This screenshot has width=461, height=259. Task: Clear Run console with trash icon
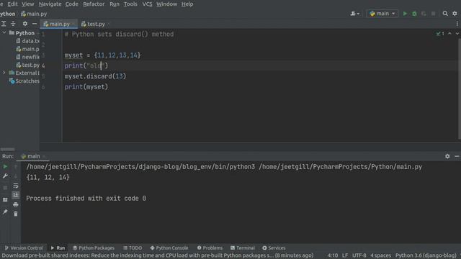pos(16,214)
